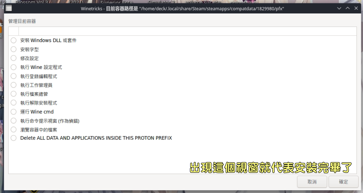Choose the 修改設定 radio option
The width and height of the screenshot is (363, 193).
14,58
